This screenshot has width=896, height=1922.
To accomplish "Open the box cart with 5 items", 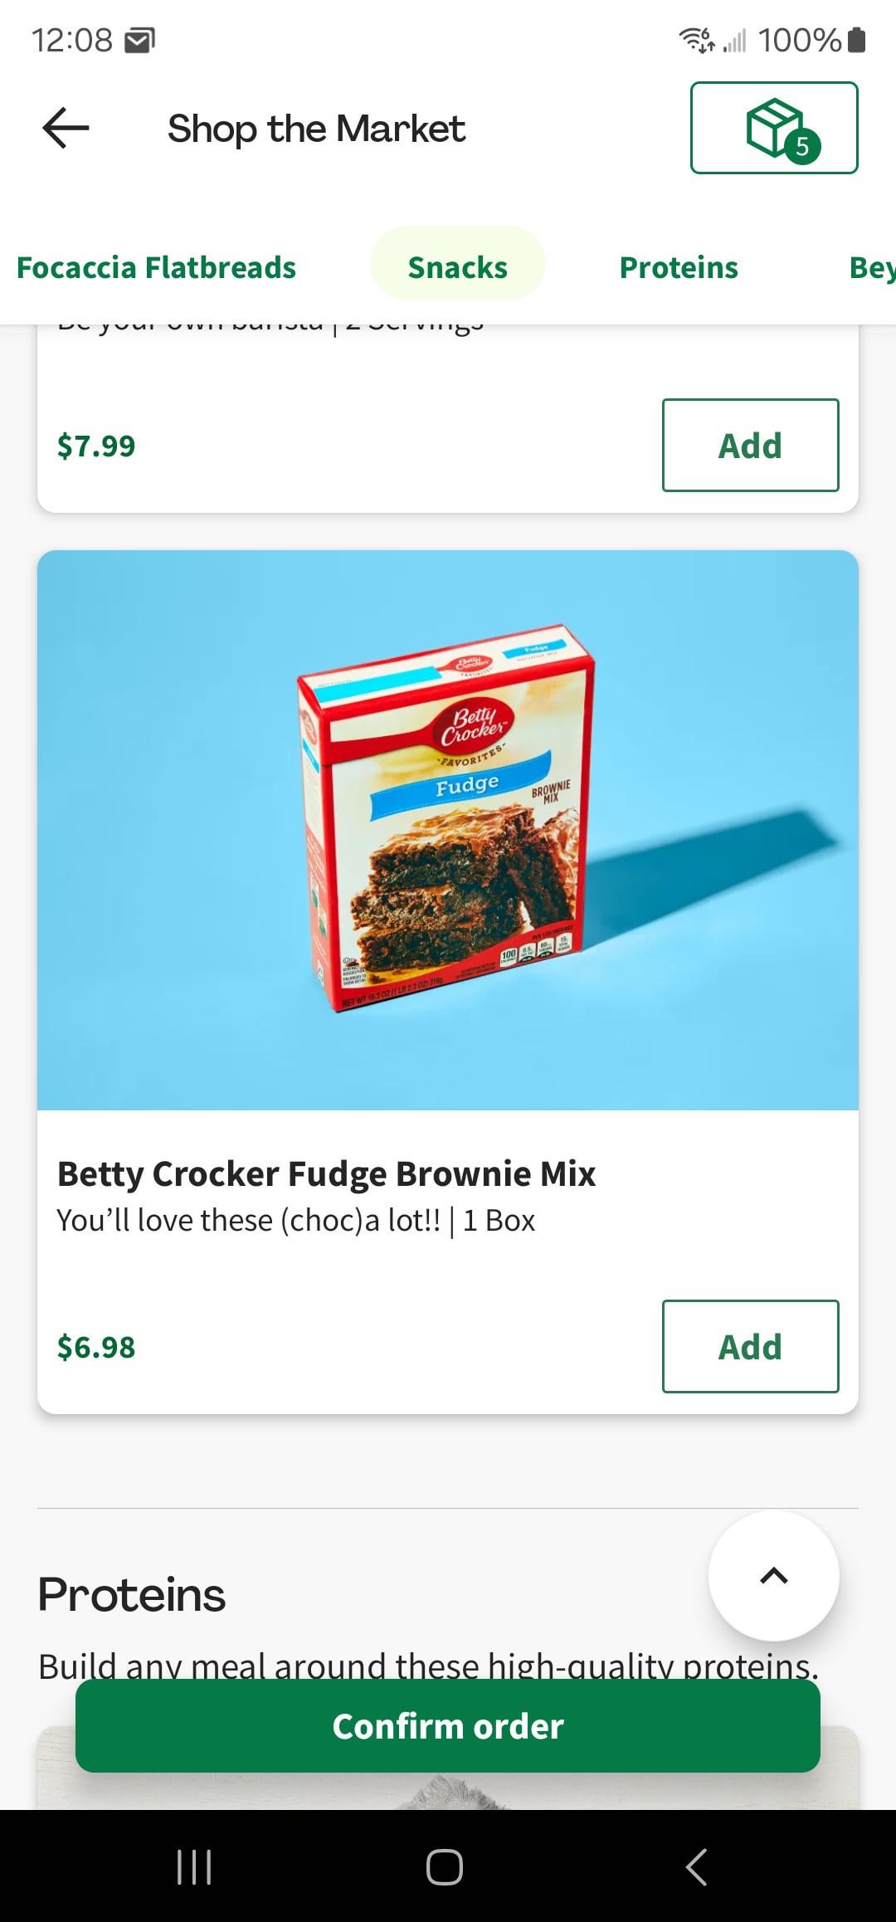I will [773, 128].
